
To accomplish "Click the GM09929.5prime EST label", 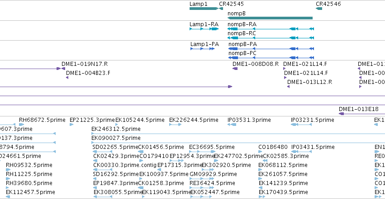I will tap(214, 174).
